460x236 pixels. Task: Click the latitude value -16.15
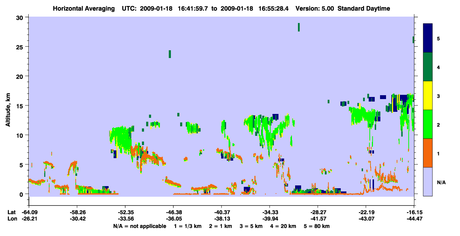click(x=414, y=212)
